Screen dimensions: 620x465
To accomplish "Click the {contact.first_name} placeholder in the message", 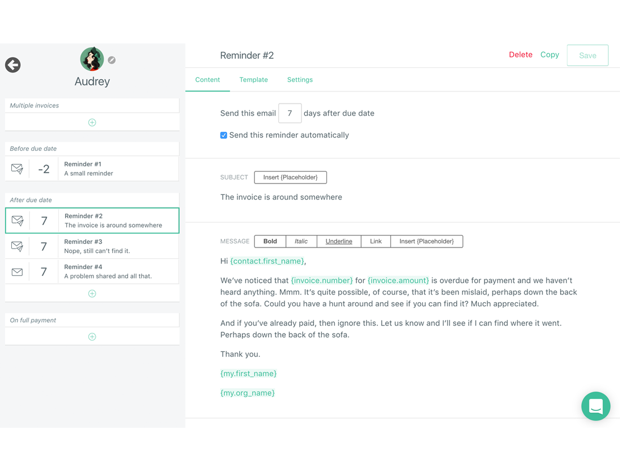I will 267,261.
